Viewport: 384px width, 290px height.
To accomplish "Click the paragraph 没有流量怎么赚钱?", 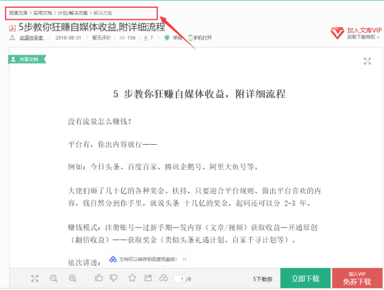I will (100, 121).
